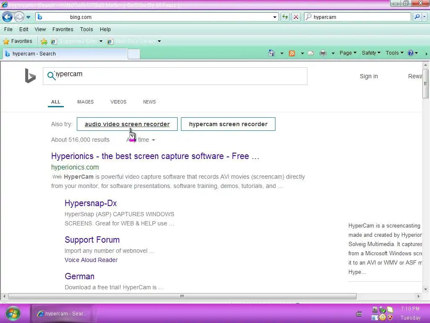Open the Windows Start orb
Viewport: 430px width, 323px height.
click(x=13, y=313)
